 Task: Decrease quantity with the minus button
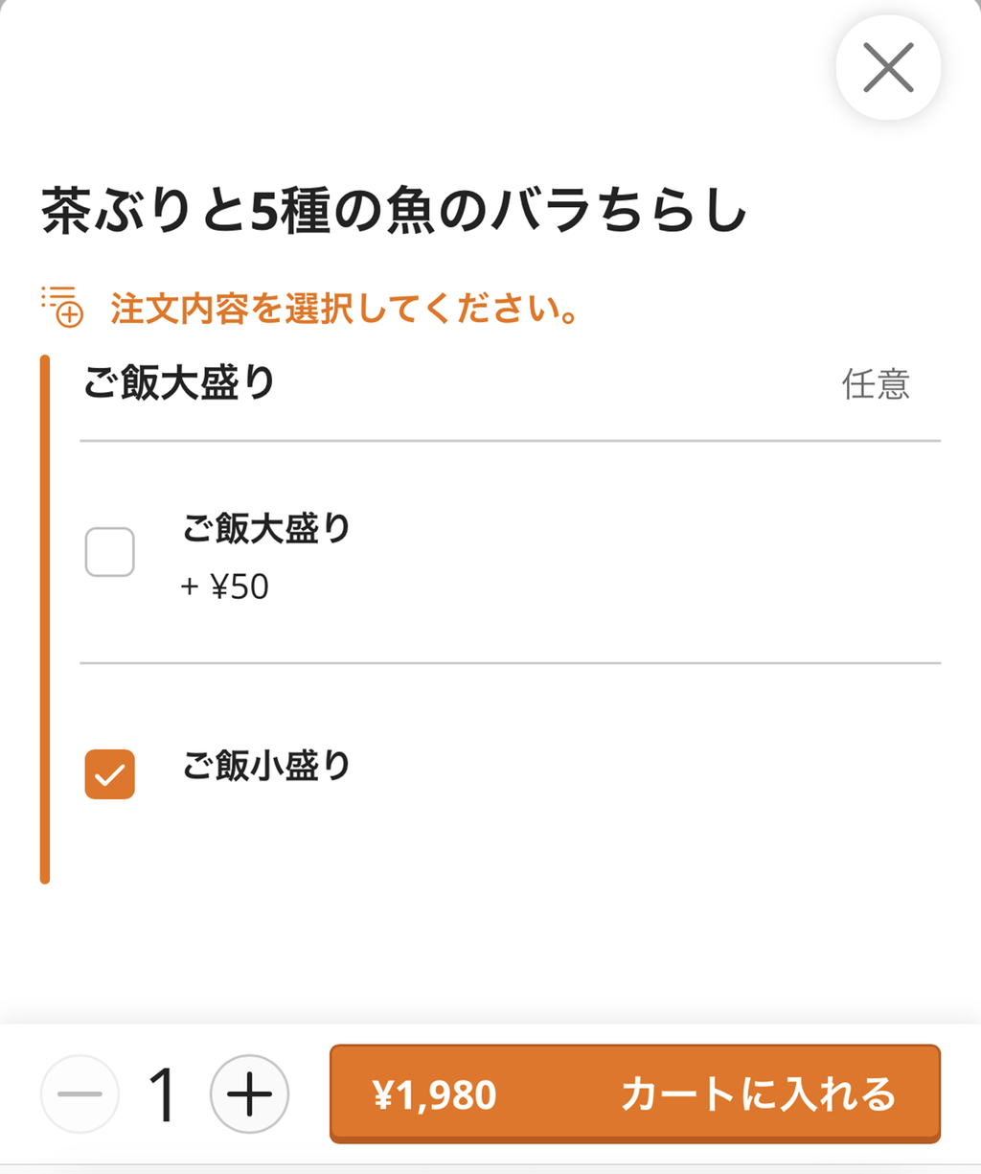pyautogui.click(x=80, y=1093)
